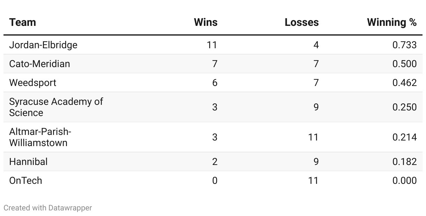This screenshot has width=426, height=216.
Task: Click the Team column header
Action: click(23, 22)
